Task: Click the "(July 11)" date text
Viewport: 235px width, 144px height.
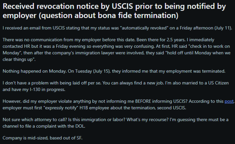Action: pyautogui.click(x=223, y=28)
